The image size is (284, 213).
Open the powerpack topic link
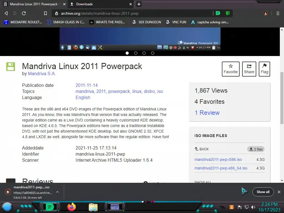[119, 91]
